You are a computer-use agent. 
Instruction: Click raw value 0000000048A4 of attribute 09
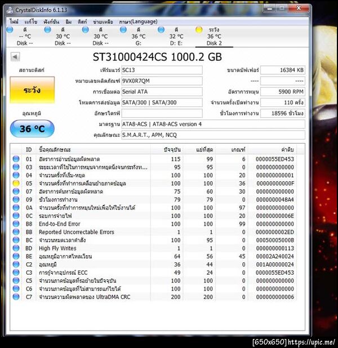coord(275,199)
